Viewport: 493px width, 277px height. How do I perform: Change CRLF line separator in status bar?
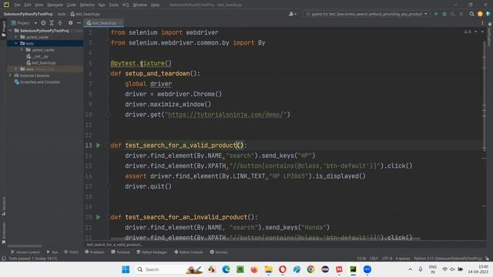374,259
